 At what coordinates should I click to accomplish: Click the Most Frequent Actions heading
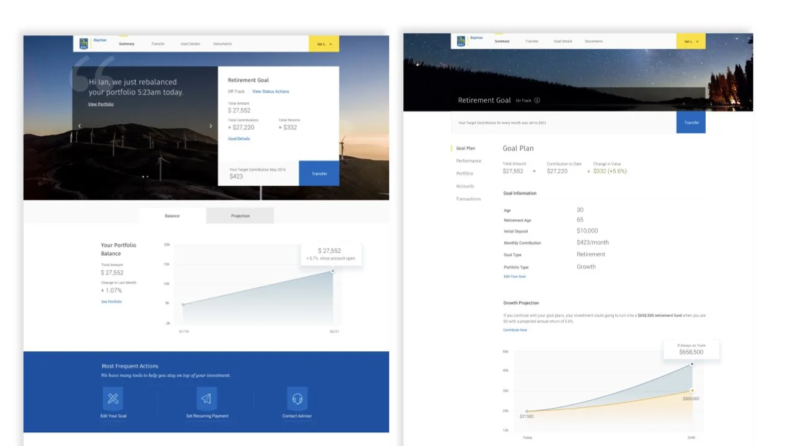[x=130, y=366]
